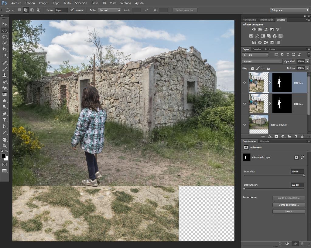The width and height of the screenshot is (311, 248).
Task: Select the Brush tool
Action: click(x=4, y=69)
